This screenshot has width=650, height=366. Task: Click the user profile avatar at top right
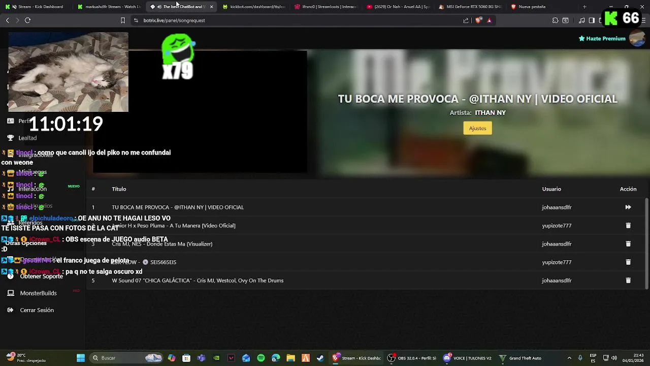(x=637, y=39)
